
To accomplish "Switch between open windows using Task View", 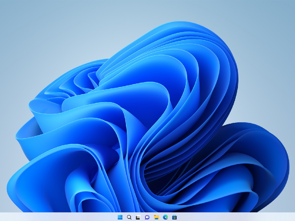I will pos(138,217).
